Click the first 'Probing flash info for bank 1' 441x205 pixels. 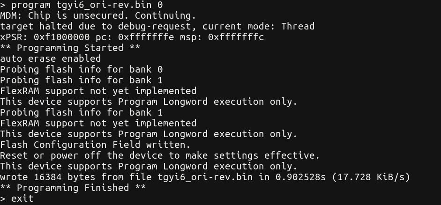coord(81,81)
